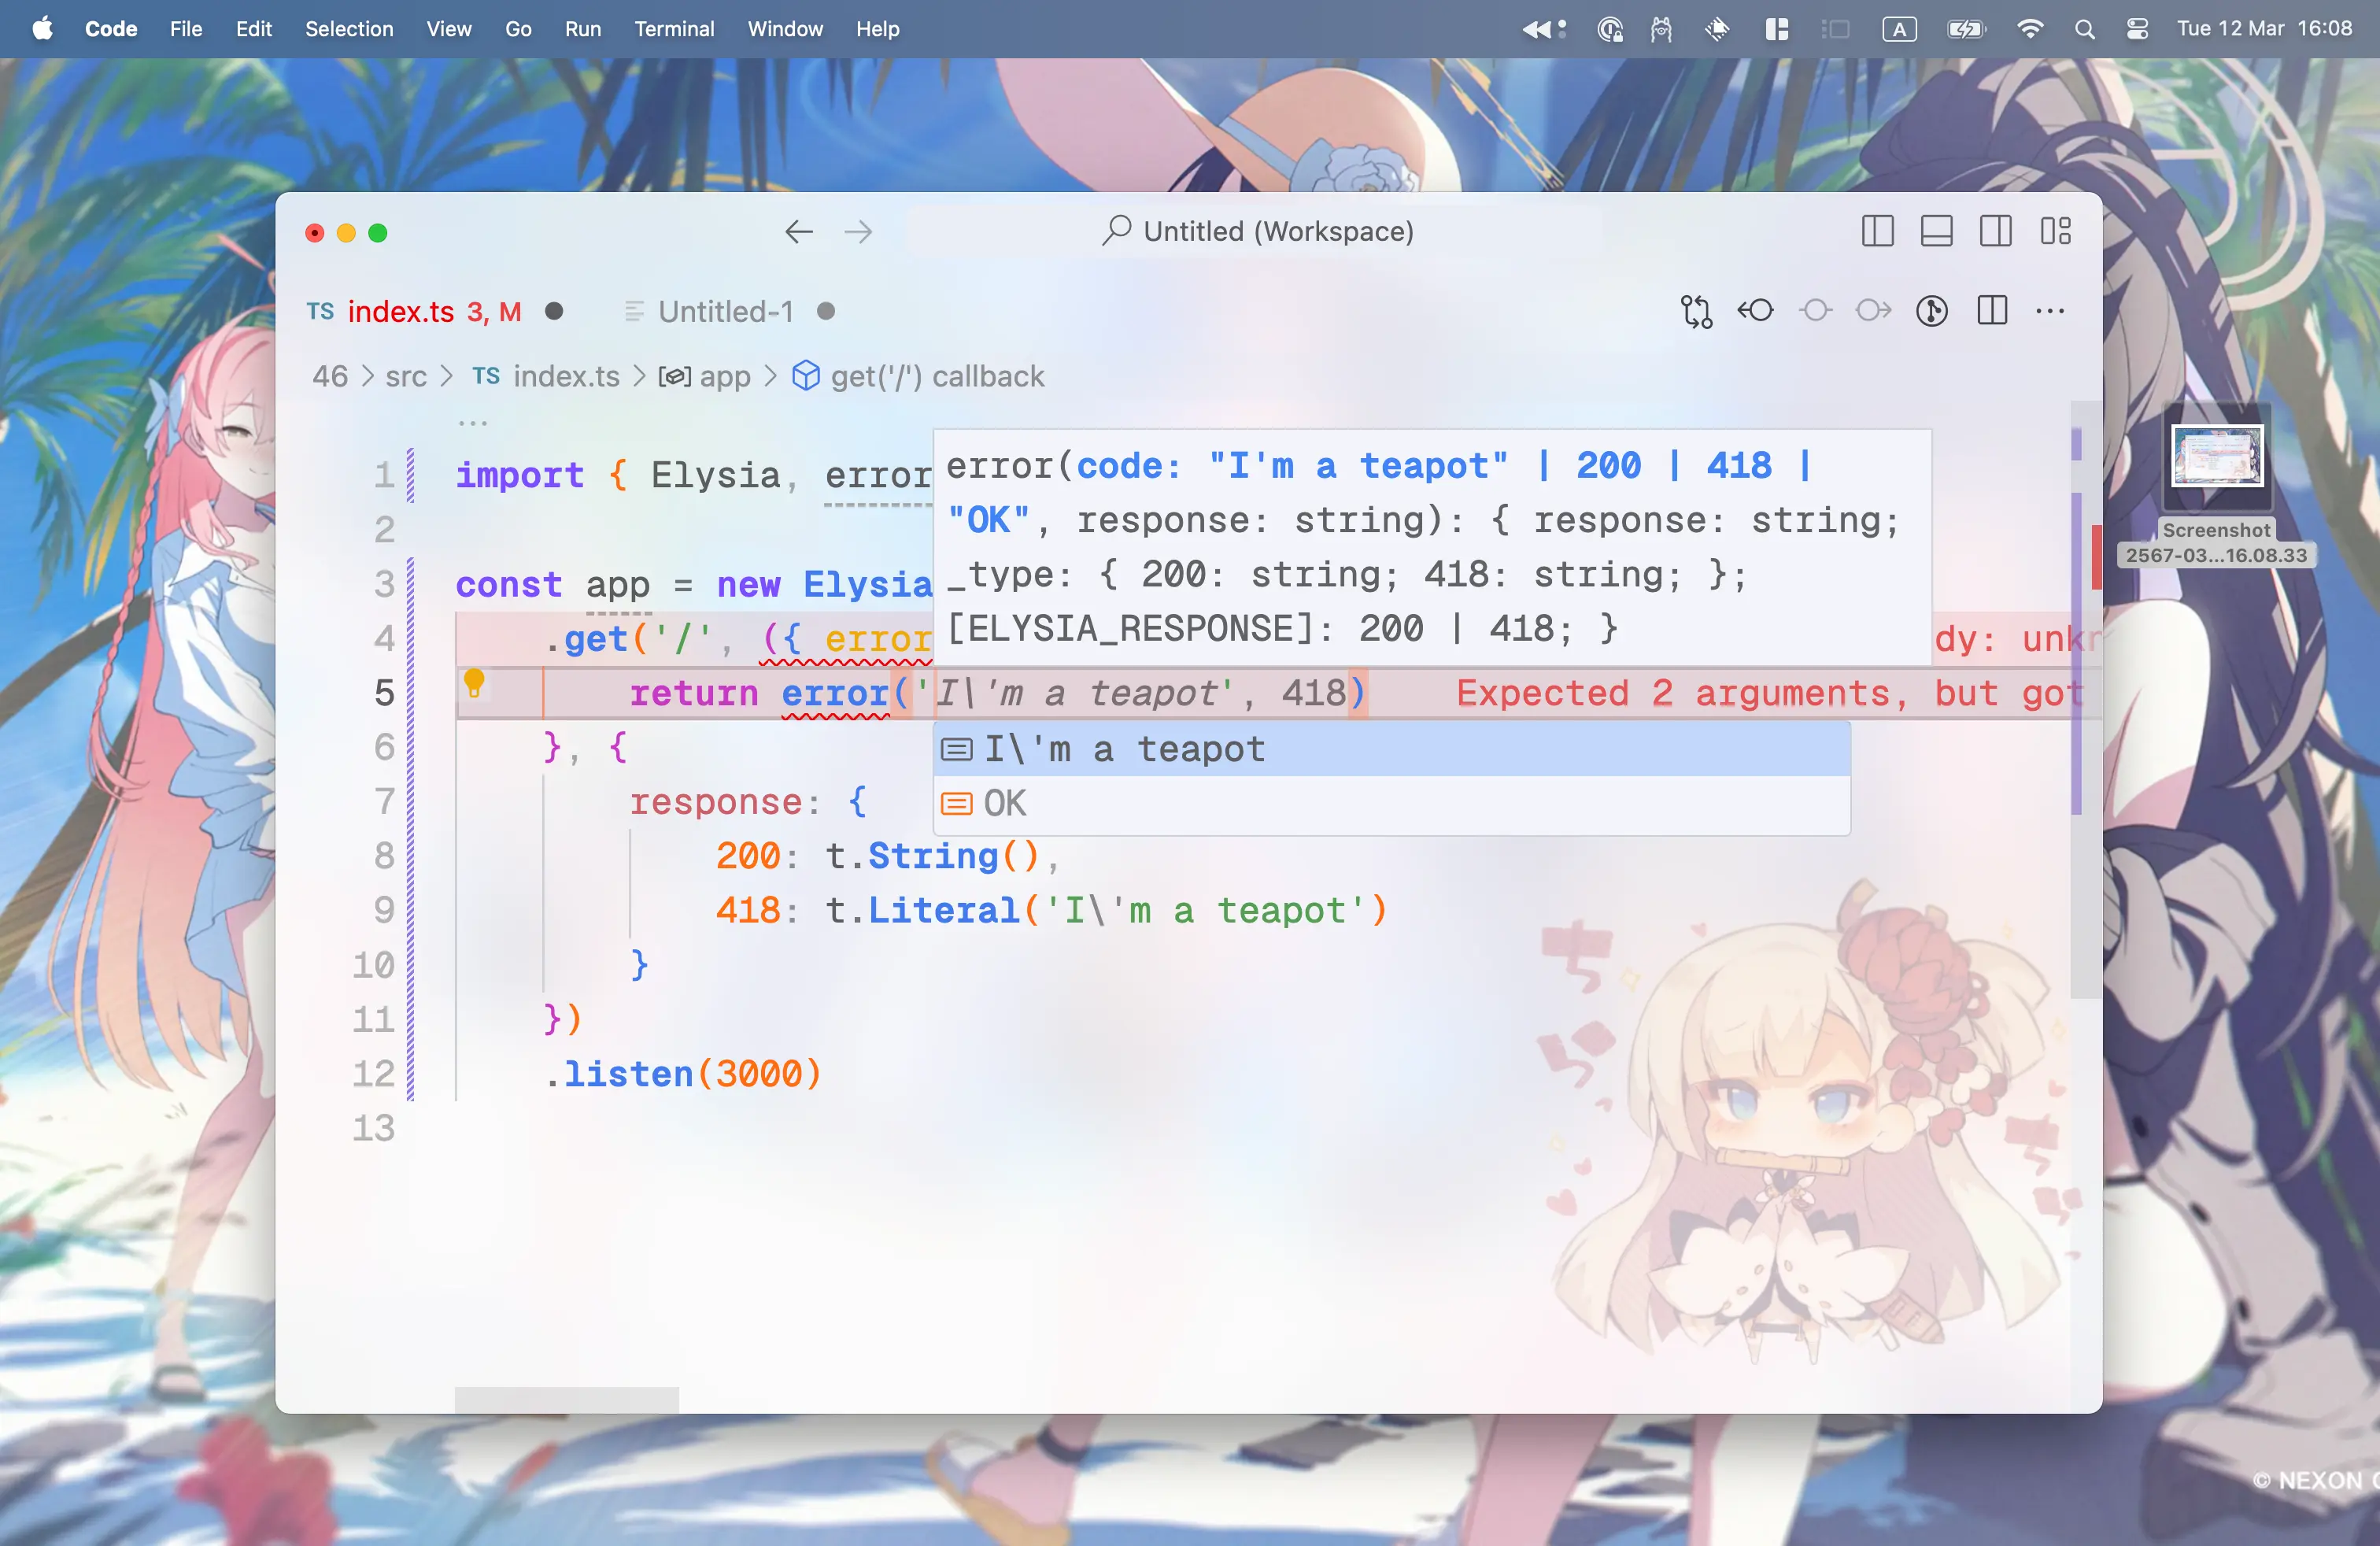Screen dimensions: 2380x1546
Task: Click the get('/') callback breadcrumb item
Action: pos(936,377)
